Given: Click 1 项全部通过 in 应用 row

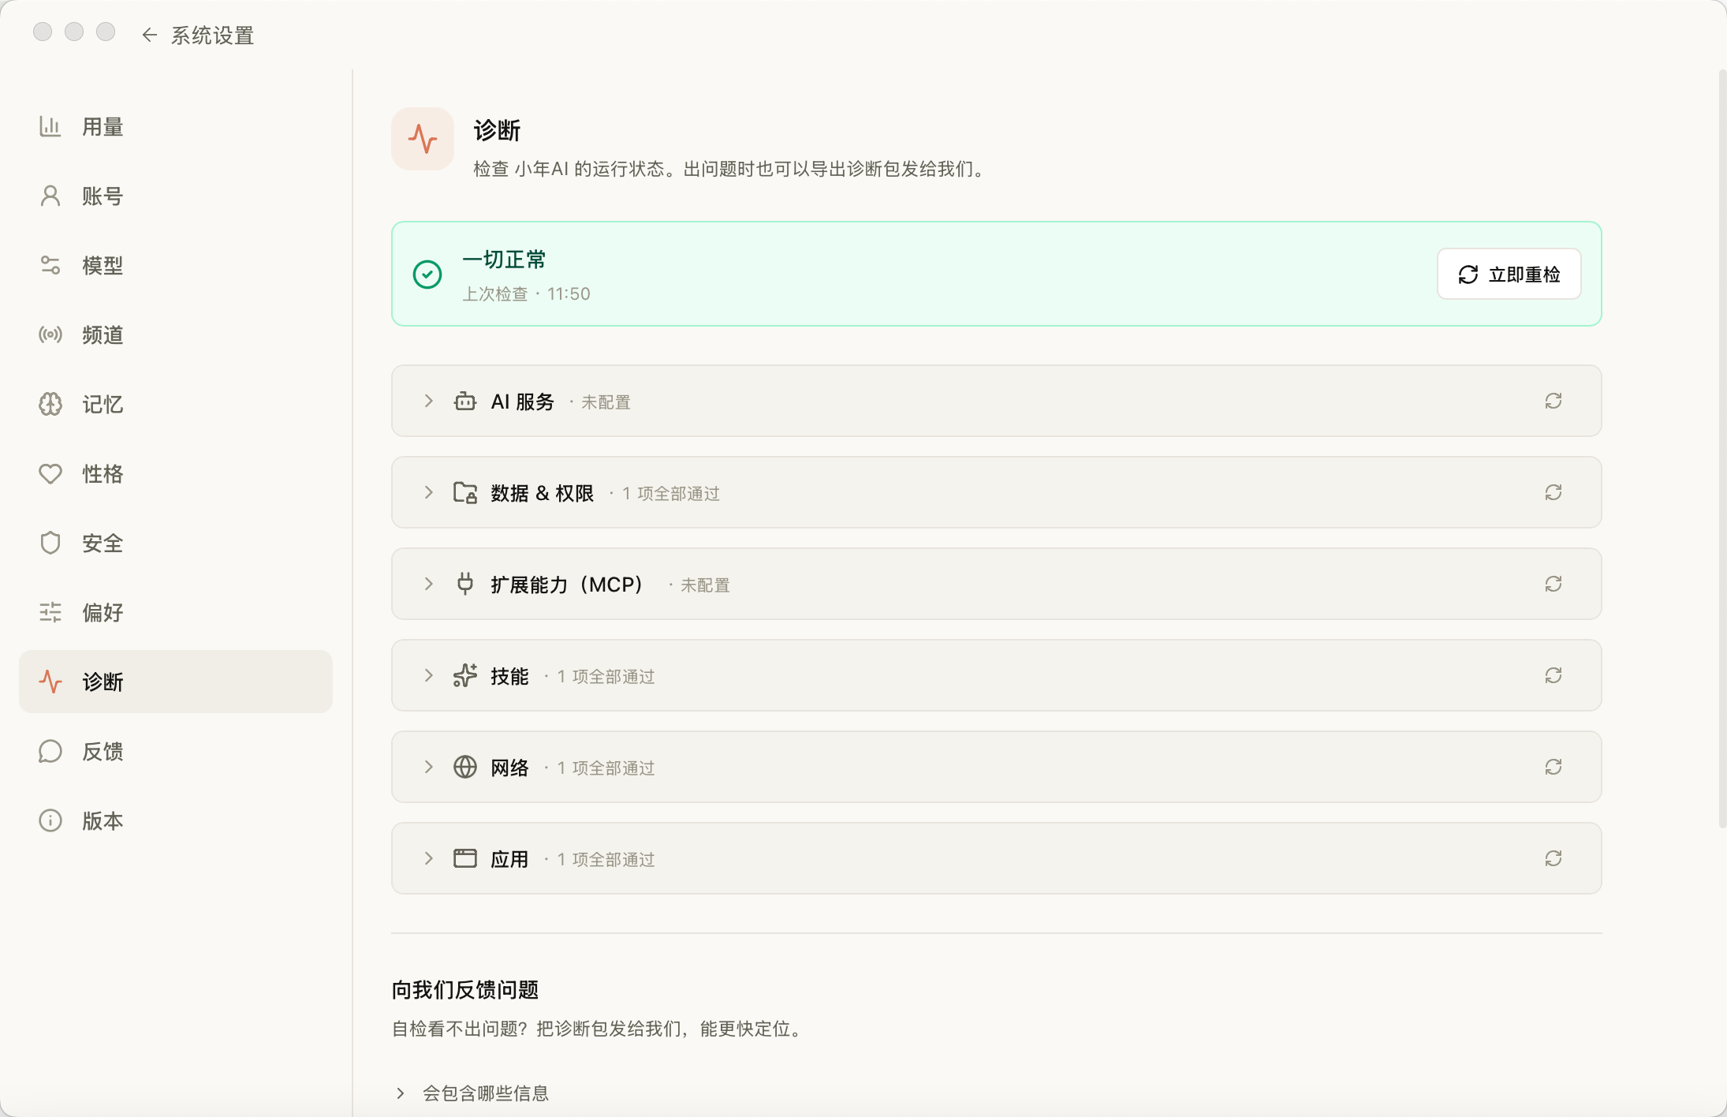Looking at the screenshot, I should [606, 860].
